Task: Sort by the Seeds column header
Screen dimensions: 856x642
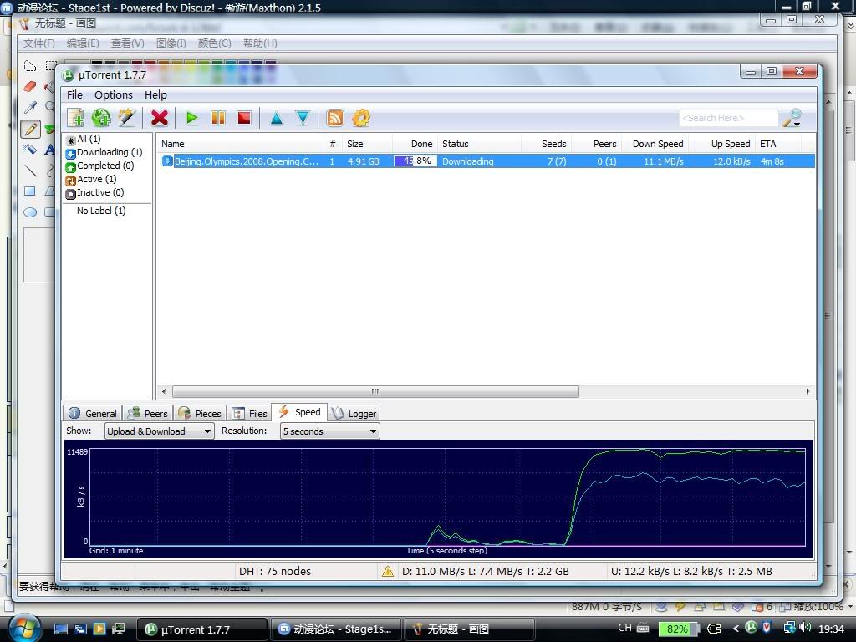Action: (547, 144)
